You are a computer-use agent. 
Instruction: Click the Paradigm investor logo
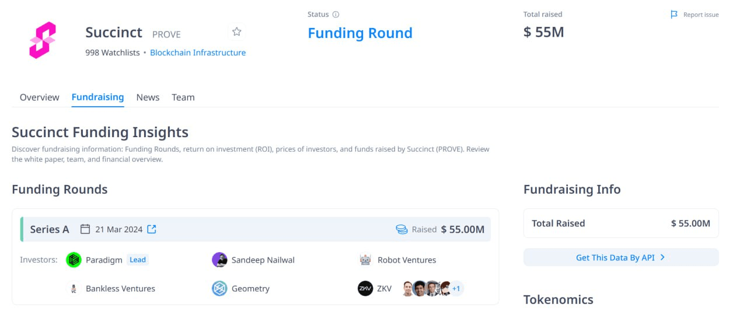coord(74,260)
